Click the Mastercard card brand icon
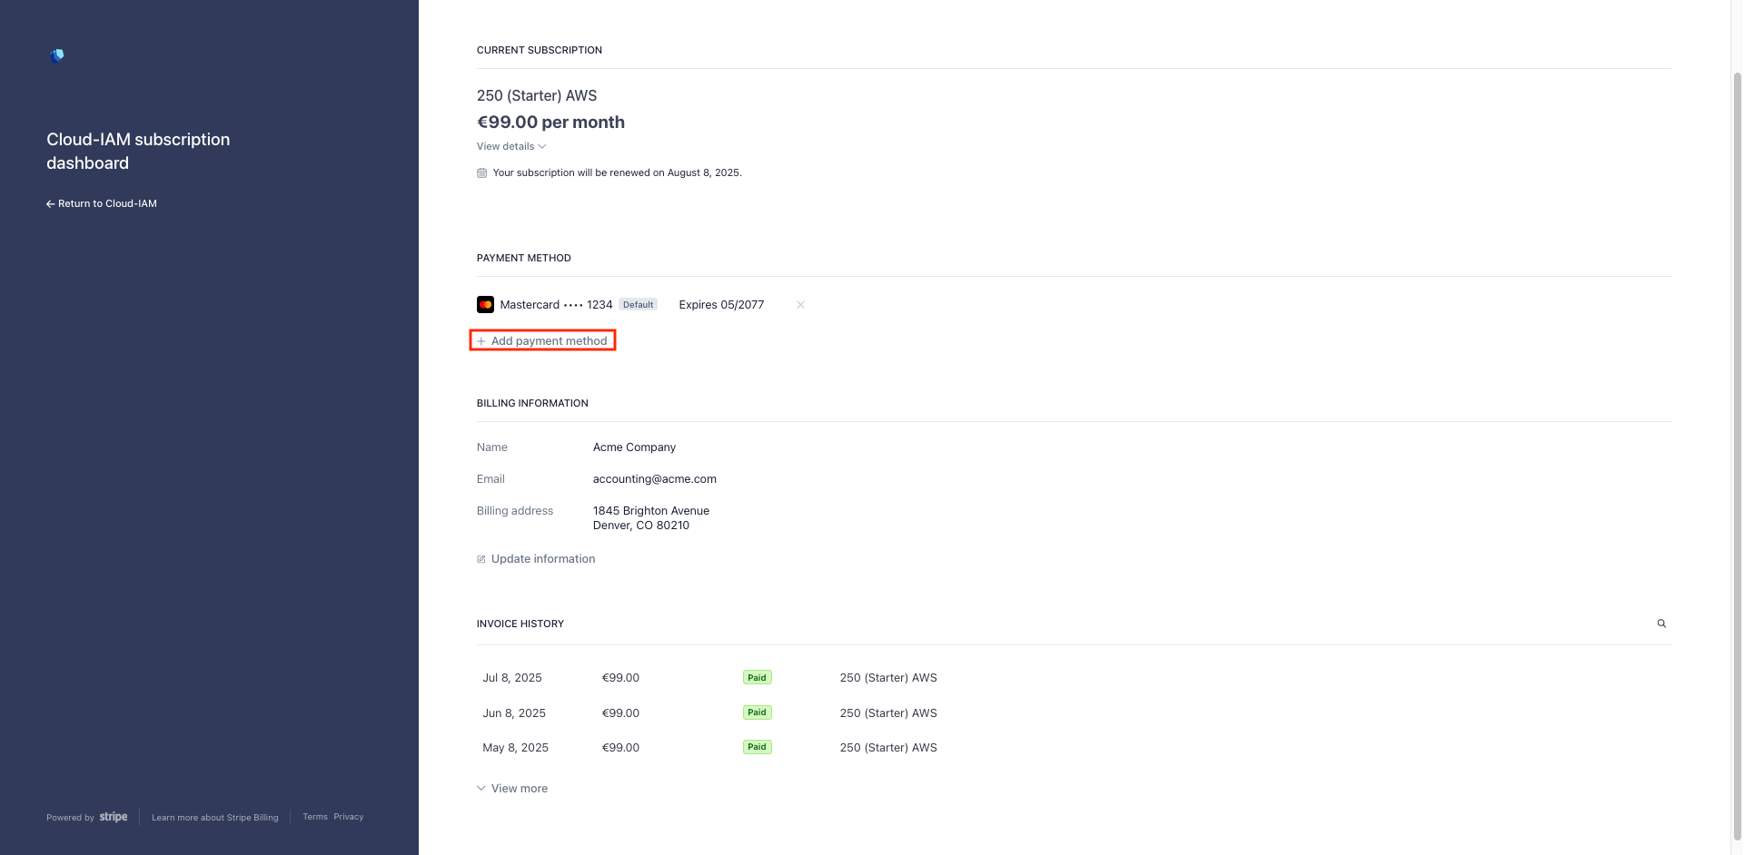This screenshot has height=855, width=1744. (485, 305)
